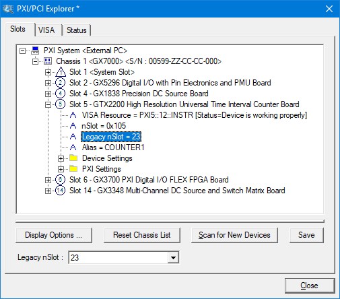Expand Slot 4 GX1838 node
The image size is (340, 299).
pos(48,94)
